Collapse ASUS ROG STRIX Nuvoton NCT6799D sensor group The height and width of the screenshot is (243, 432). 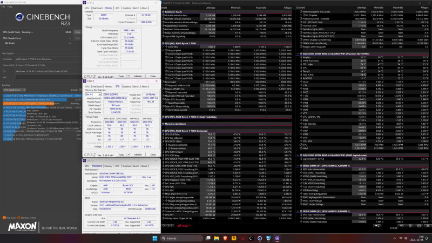pyautogui.click(x=298, y=53)
